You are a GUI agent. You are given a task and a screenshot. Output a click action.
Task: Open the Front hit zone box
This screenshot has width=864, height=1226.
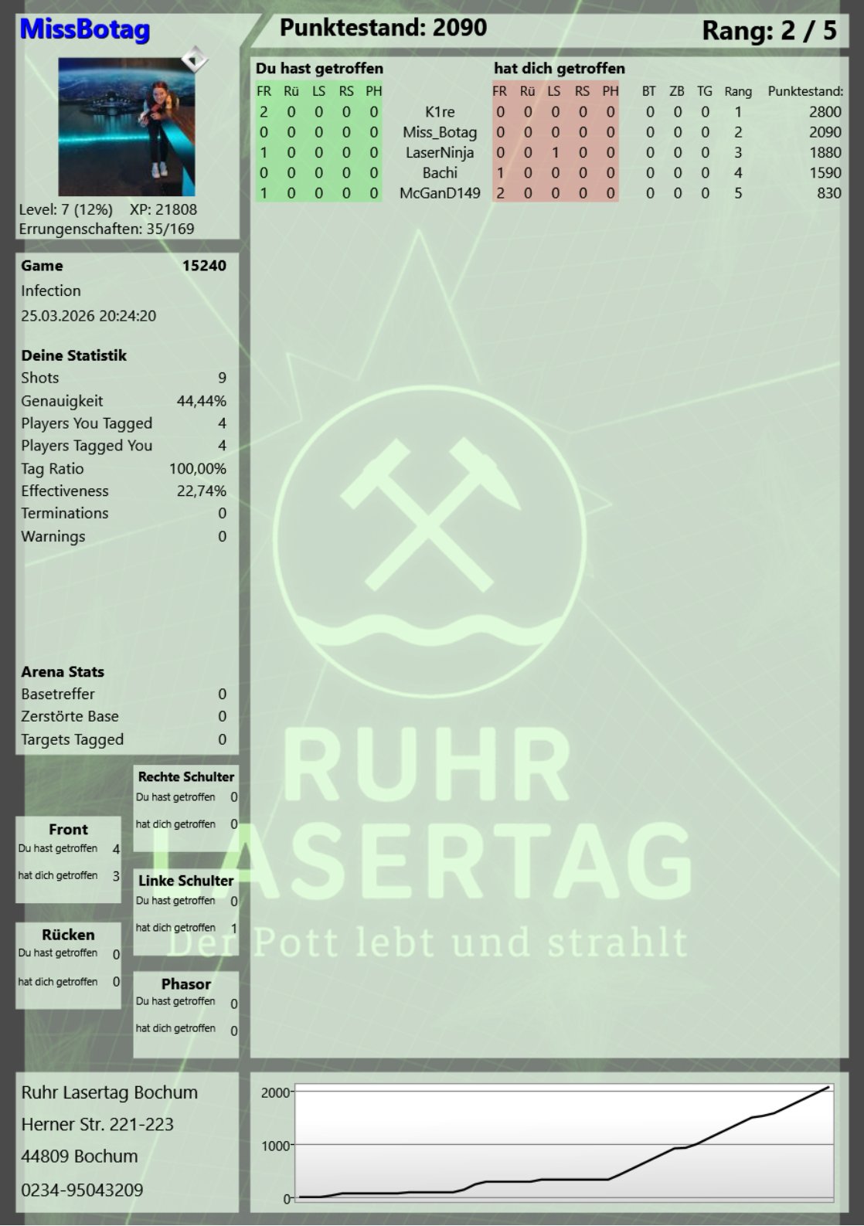(x=69, y=858)
